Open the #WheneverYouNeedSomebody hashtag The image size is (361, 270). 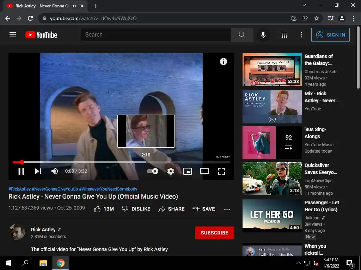coord(108,189)
